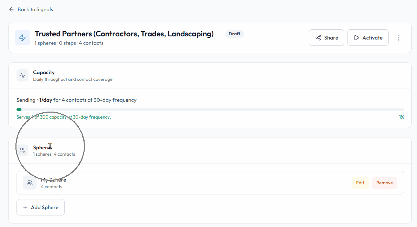Click the plus icon in Add Sphere

point(25,207)
